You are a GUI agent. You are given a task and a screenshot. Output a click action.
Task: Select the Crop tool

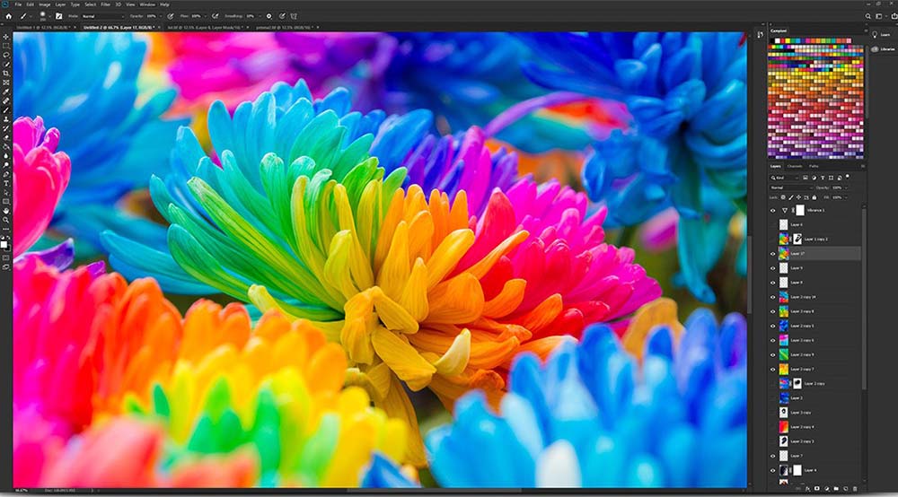point(5,74)
